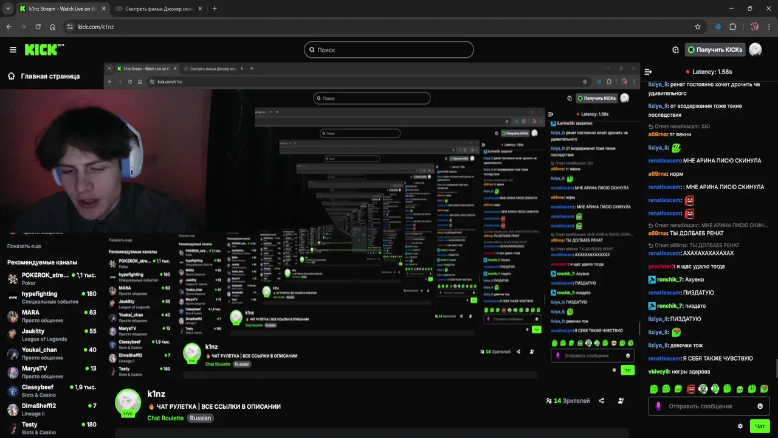Close the Смотреть фильм Джокер tab
This screenshot has height=438, width=778.
coord(200,9)
